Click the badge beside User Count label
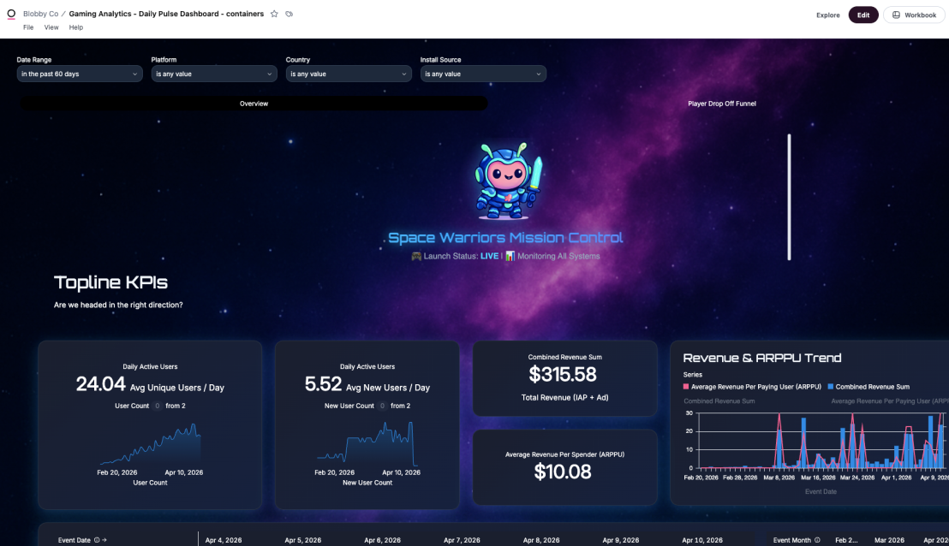 (x=157, y=407)
